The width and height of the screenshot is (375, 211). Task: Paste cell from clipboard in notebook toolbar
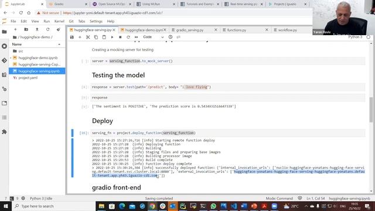coord(104,37)
